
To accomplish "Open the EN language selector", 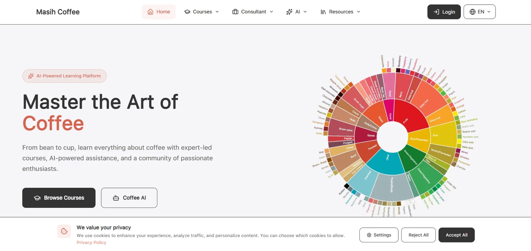I will (x=480, y=12).
